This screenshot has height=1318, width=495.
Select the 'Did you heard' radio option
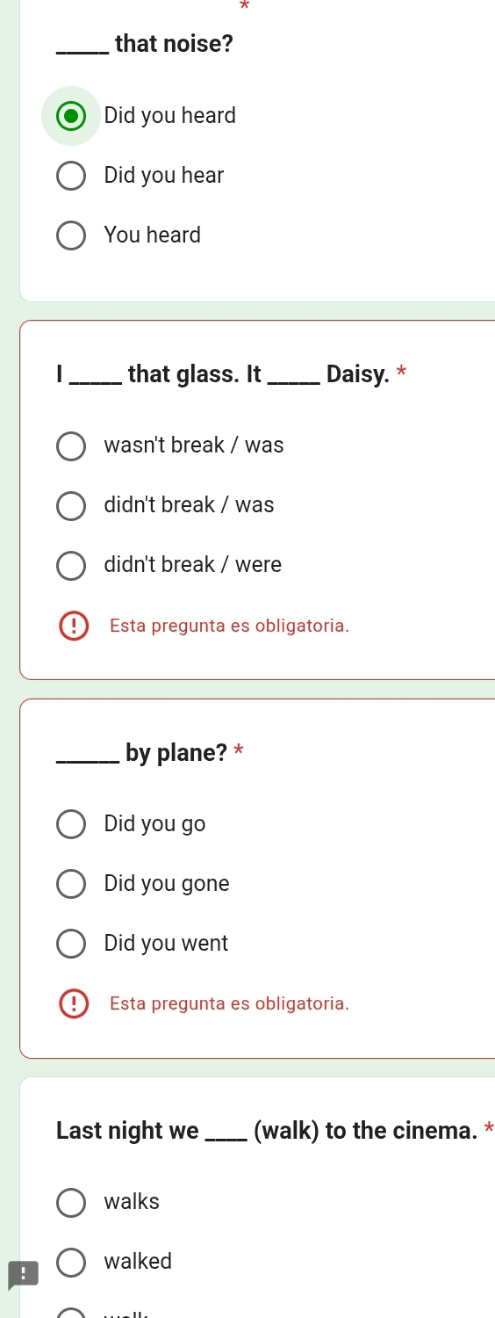(x=71, y=116)
